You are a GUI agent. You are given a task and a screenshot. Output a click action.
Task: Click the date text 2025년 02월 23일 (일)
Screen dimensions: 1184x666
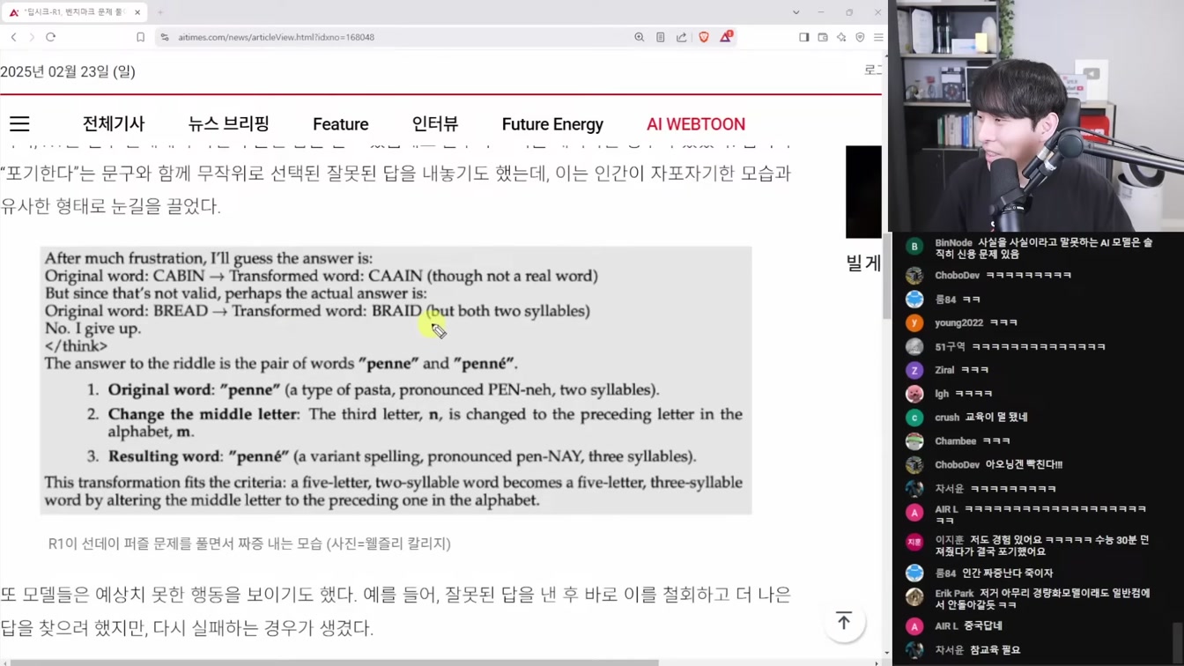tap(68, 71)
